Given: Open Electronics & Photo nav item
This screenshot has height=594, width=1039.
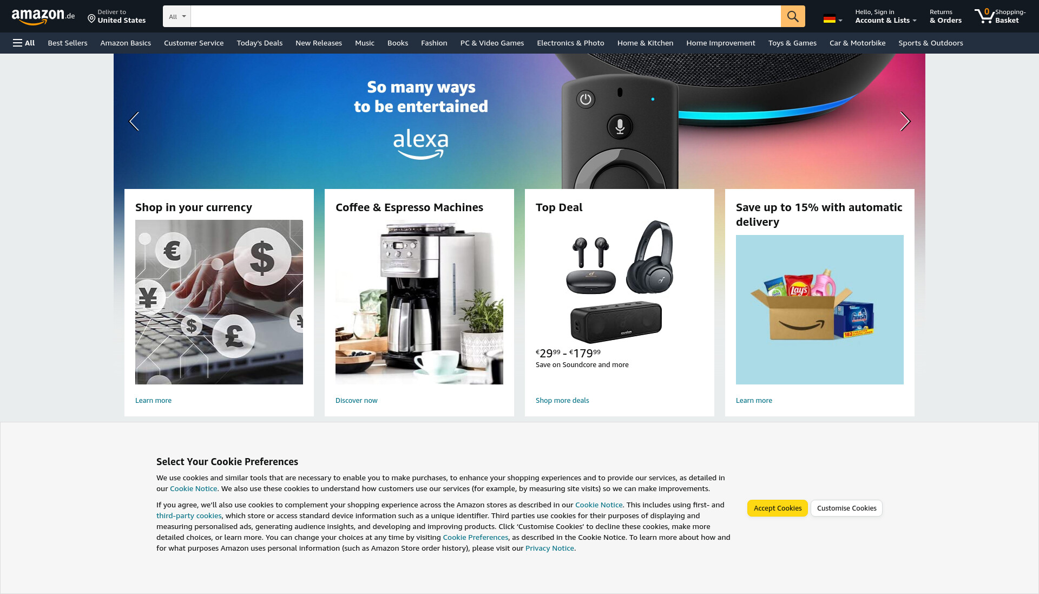Looking at the screenshot, I should pos(570,43).
